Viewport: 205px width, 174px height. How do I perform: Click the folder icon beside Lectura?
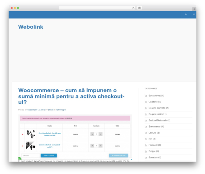pyautogui.click(x=146, y=133)
